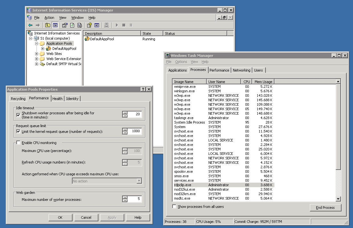Toggle the Show/Hide Action Pane toolbar icon
This screenshot has height=228, width=353.
97,25
